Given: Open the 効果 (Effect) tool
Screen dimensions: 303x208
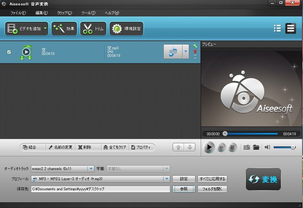Looking at the screenshot, I should point(64,29).
